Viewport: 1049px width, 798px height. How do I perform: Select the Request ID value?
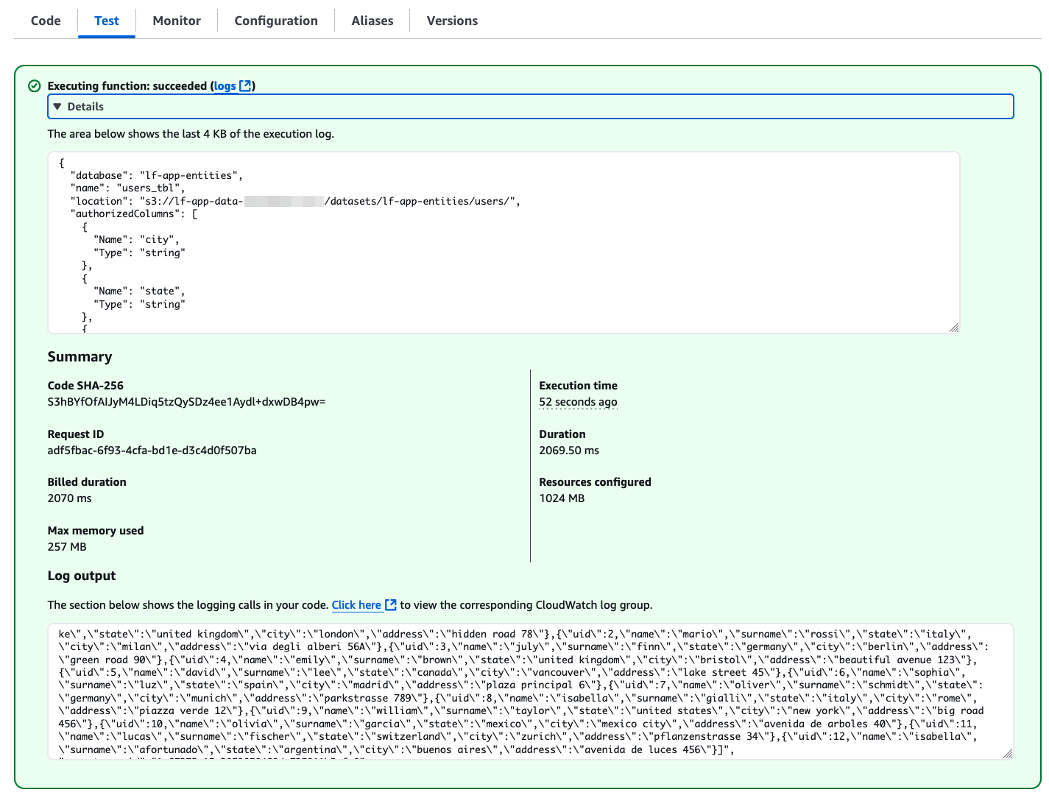point(152,451)
